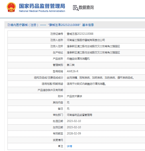Click the 附件 row label
The image size is (145, 151).
coord(60,96)
